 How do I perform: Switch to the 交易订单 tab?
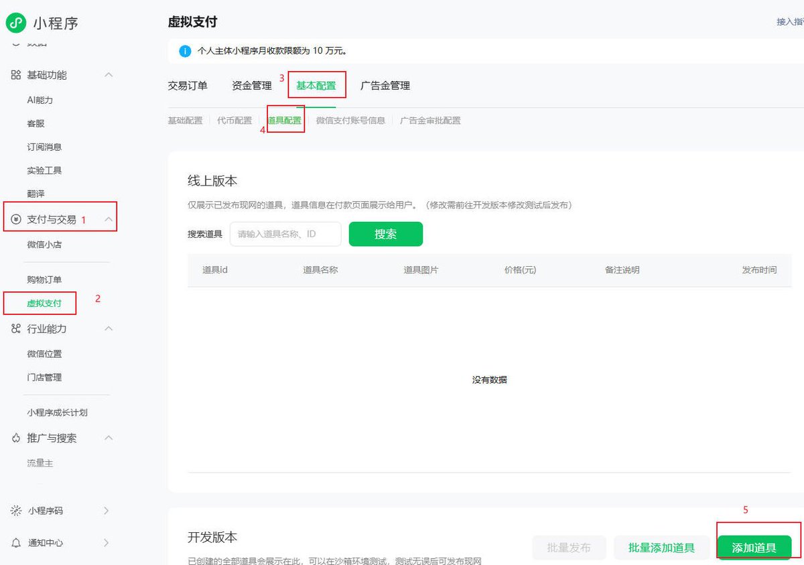[x=188, y=86]
